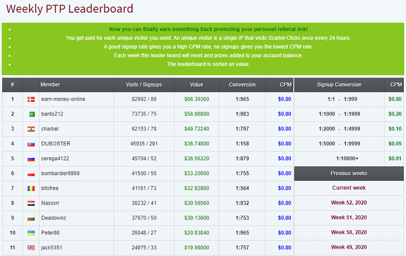This screenshot has height=256, width=406.
Task: Click the Pakistan flag next to banto212
Action: coord(31,114)
